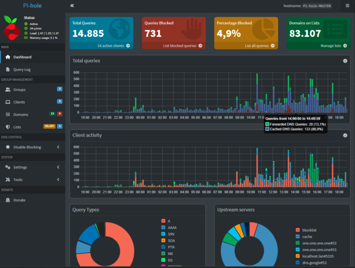Click list icon in Domains on Lists card

[x=335, y=29]
